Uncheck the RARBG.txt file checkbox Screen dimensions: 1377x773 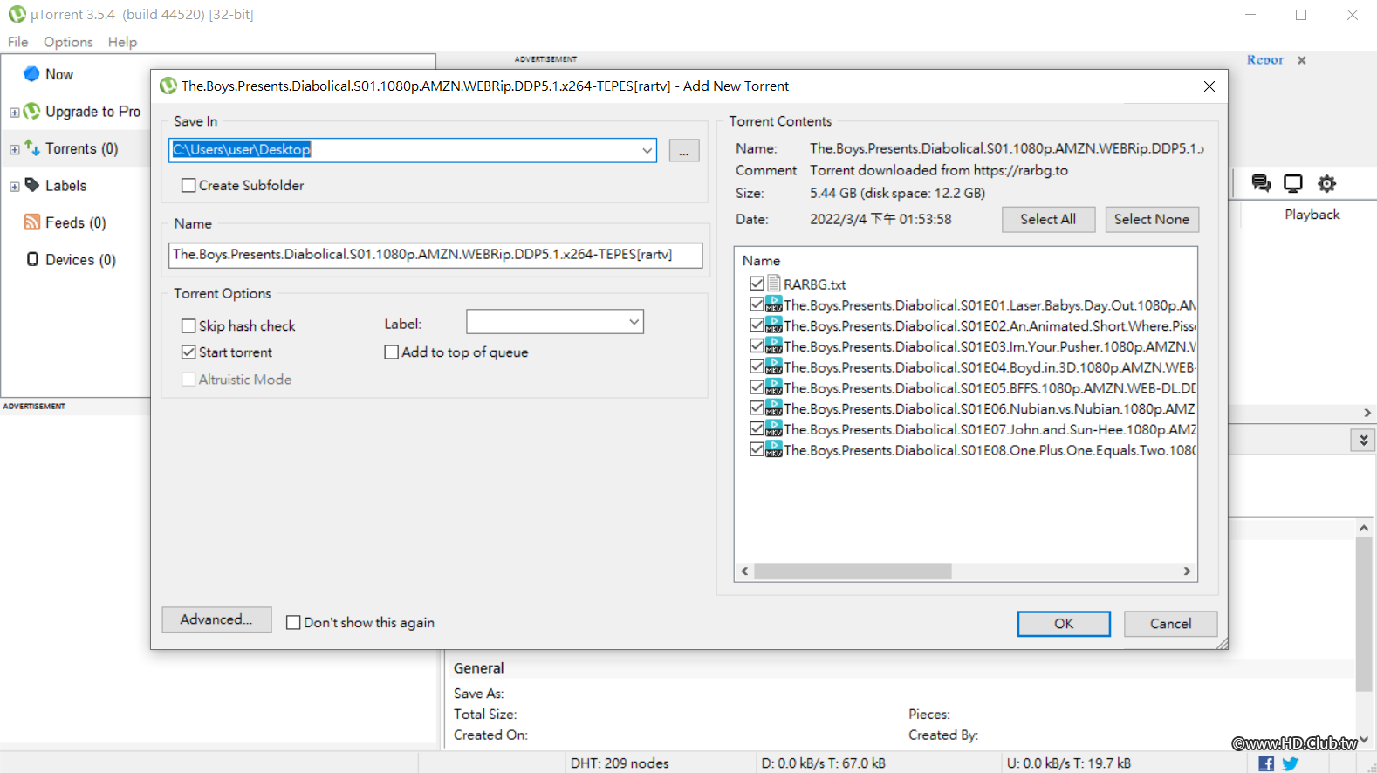point(757,284)
